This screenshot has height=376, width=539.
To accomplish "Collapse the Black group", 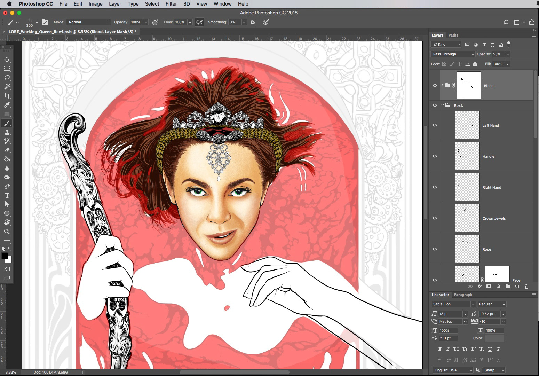I will coord(443,105).
